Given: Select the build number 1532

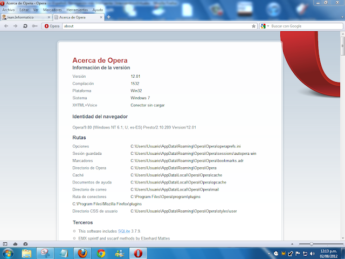Looking at the screenshot, I should (x=135, y=84).
